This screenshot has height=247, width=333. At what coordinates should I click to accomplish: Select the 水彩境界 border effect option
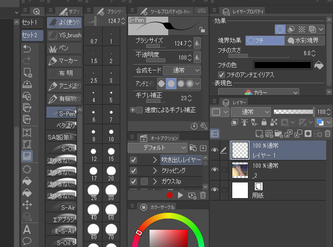coord(304,41)
